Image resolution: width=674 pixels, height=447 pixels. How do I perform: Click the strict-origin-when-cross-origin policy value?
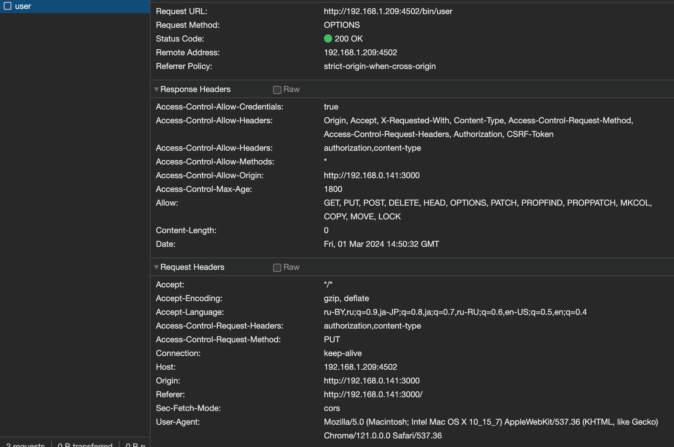coord(379,66)
